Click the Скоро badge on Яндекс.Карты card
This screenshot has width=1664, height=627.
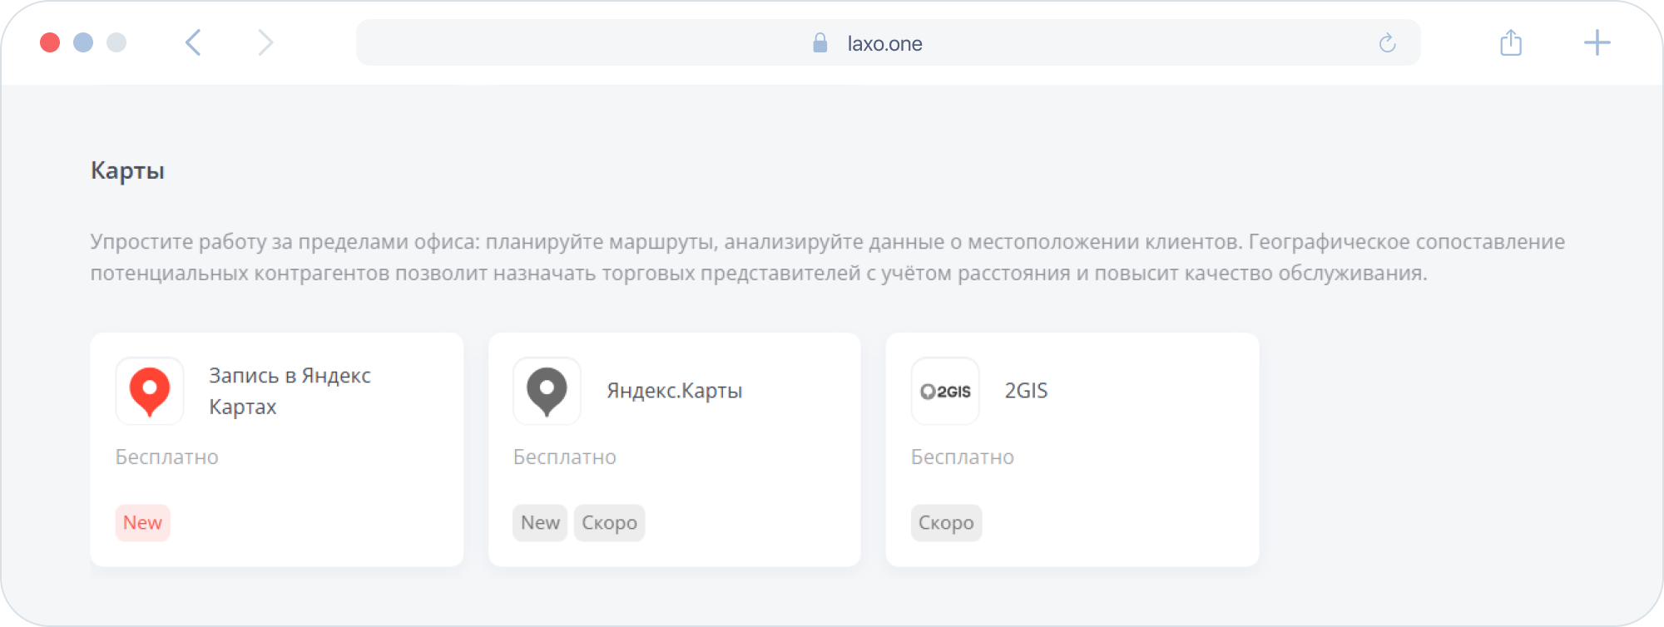(x=609, y=523)
